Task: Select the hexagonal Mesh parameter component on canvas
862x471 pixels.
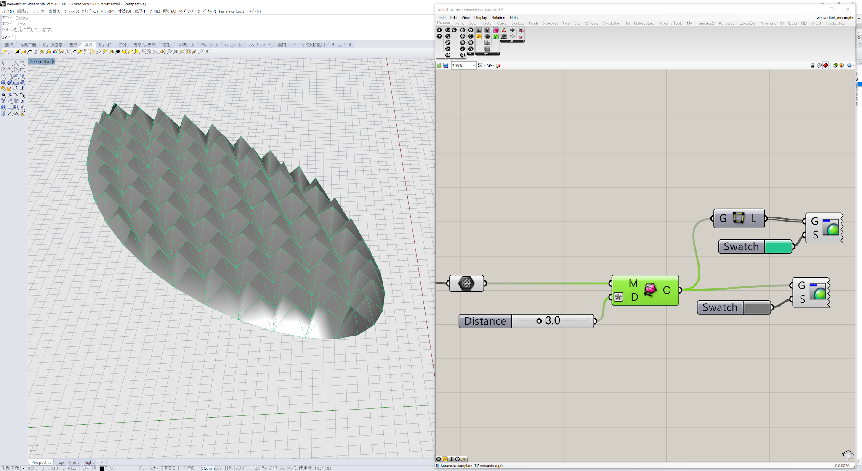Action: (x=467, y=283)
